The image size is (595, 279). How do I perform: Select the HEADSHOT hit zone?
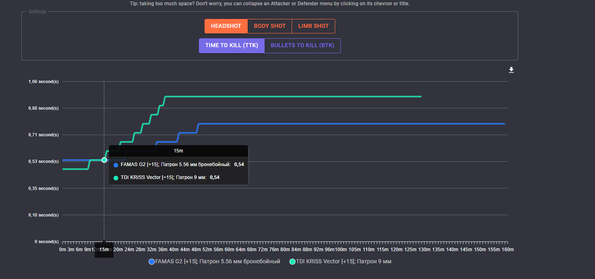point(226,26)
